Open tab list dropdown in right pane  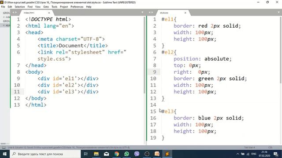pos(278,12)
